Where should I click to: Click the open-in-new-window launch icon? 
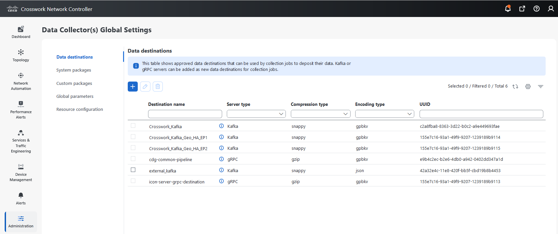(x=522, y=9)
